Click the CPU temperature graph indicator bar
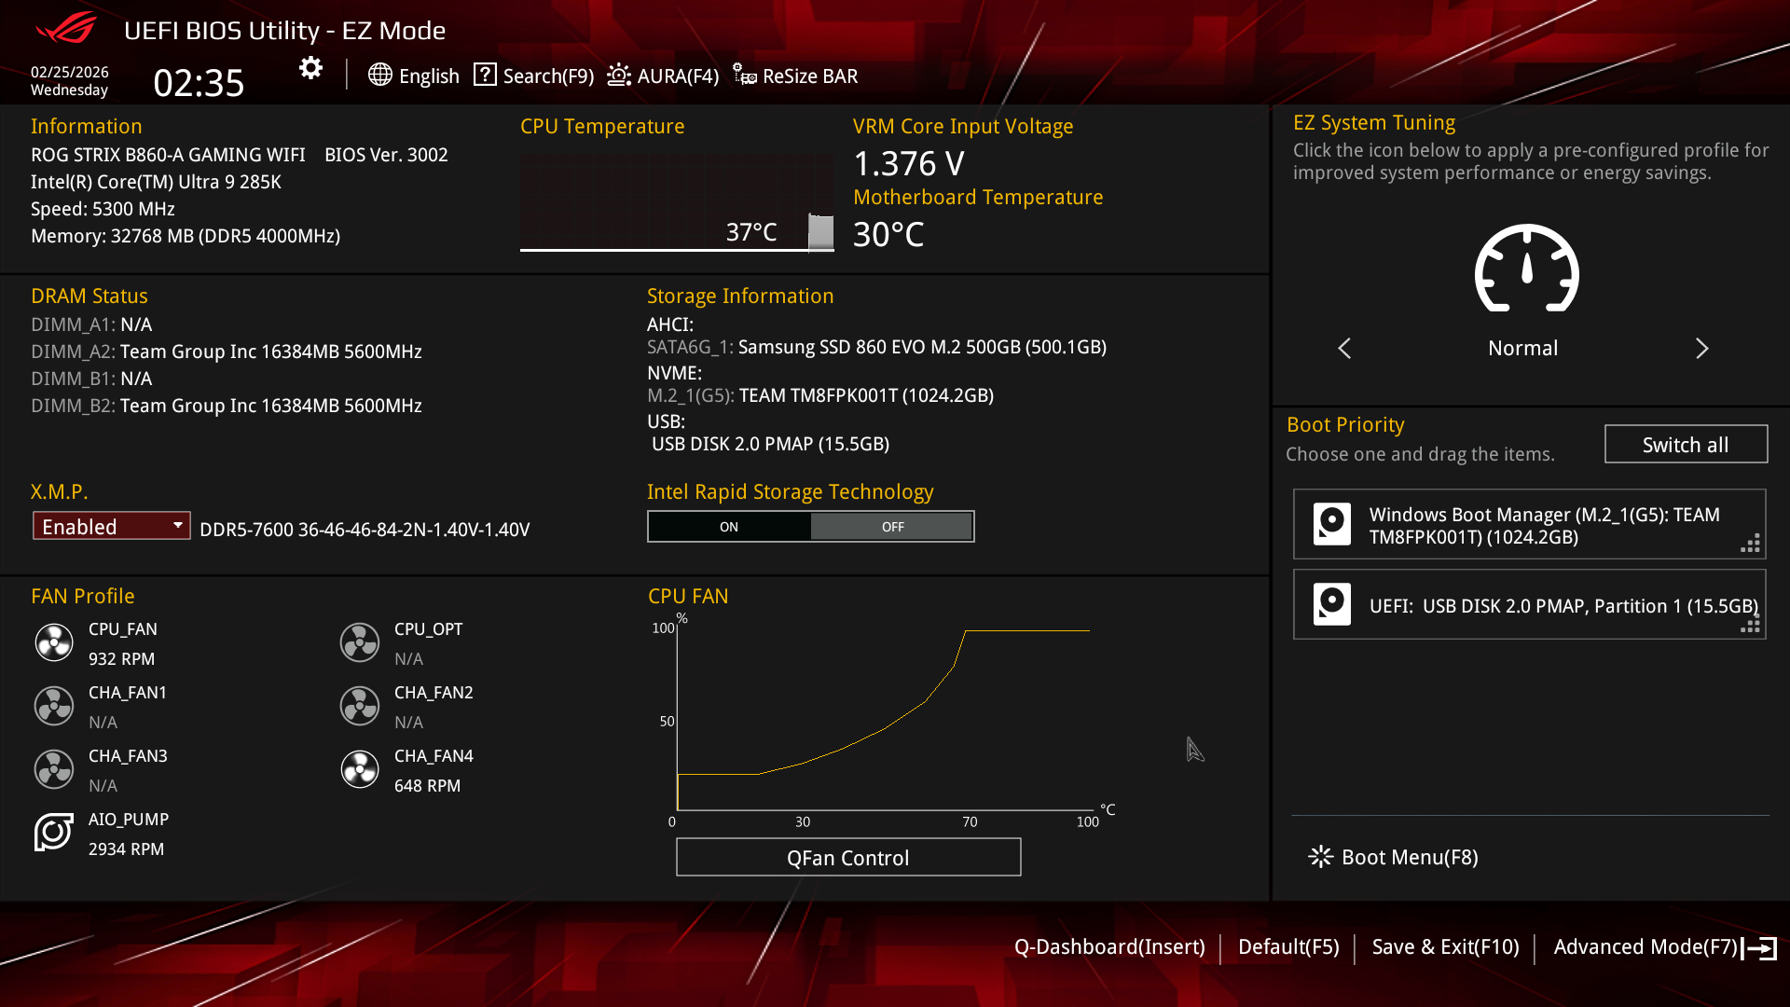1790x1007 pixels. click(x=820, y=232)
